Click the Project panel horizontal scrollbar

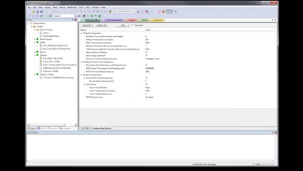51,125
